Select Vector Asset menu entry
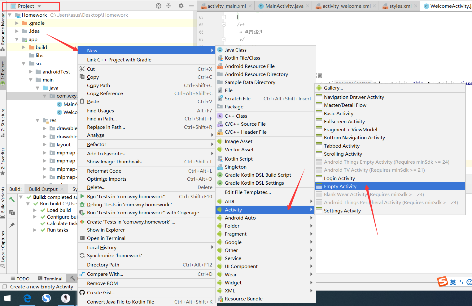This screenshot has height=306, width=472. pyautogui.click(x=266, y=149)
